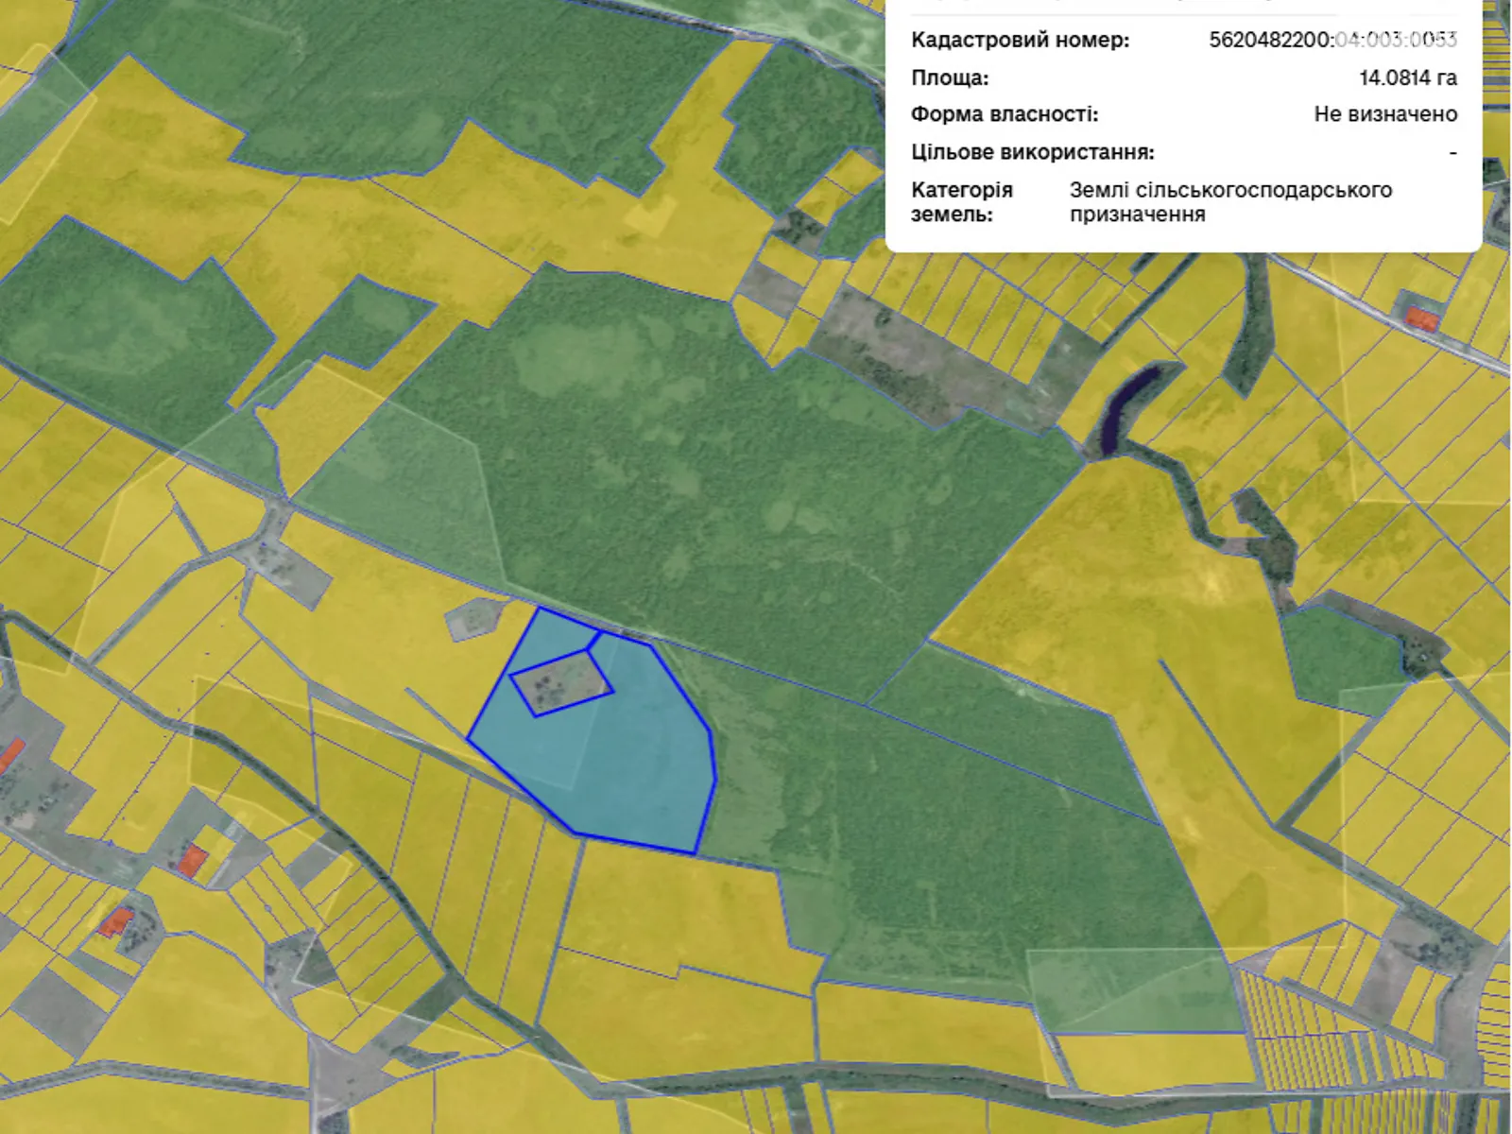
Task: Select the small green forest patch at right
Action: click(x=1342, y=652)
